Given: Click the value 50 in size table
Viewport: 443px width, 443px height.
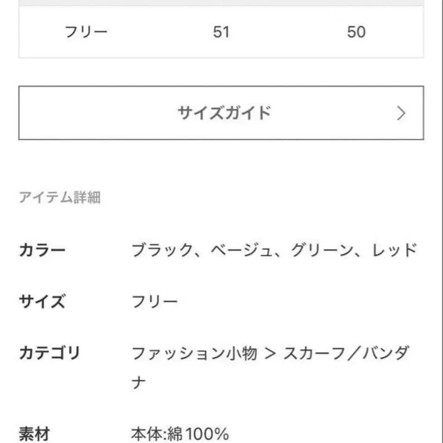Looking at the screenshot, I should pyautogui.click(x=356, y=32).
